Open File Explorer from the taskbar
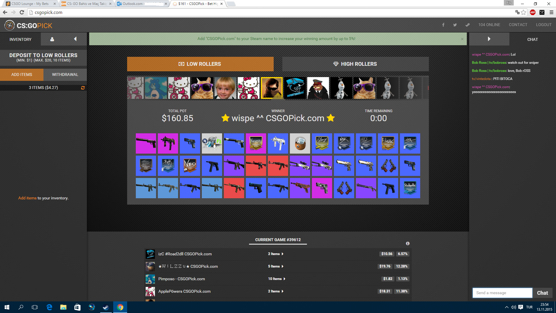This screenshot has height=313, width=556. tap(63, 307)
